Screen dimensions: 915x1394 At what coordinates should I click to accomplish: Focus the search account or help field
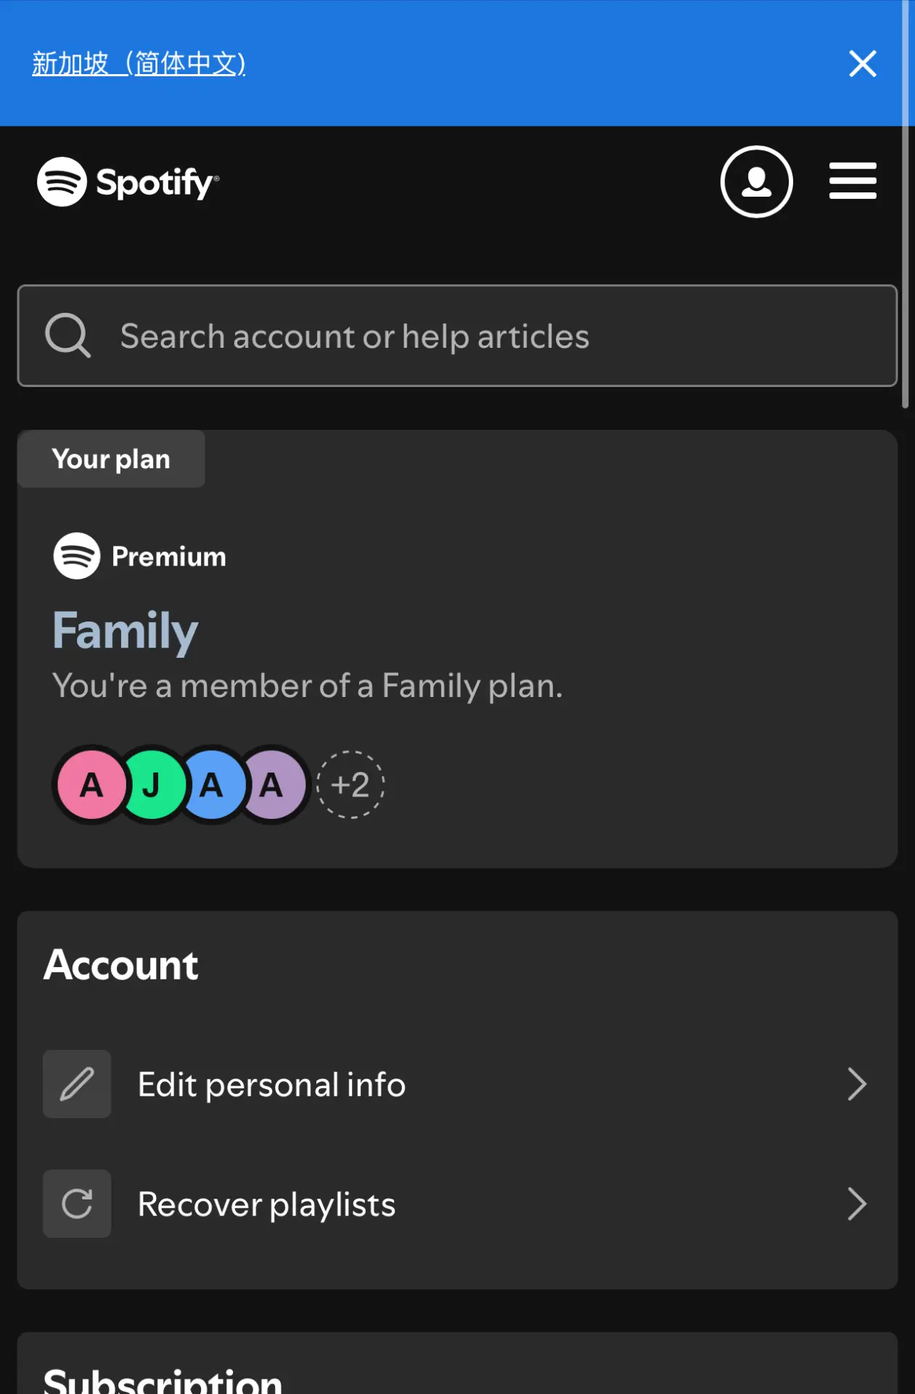point(457,335)
